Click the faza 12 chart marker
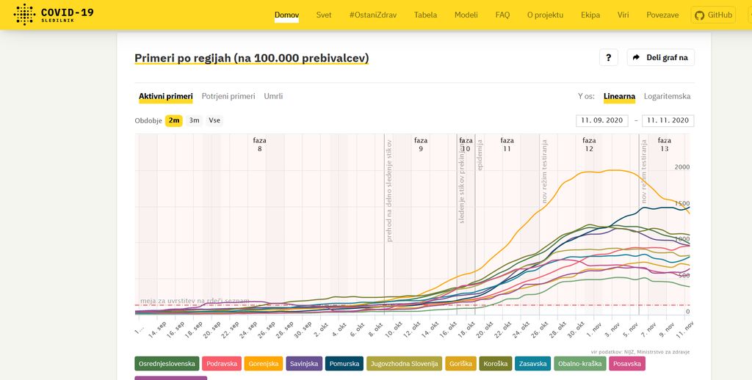752x380 pixels. coord(589,144)
